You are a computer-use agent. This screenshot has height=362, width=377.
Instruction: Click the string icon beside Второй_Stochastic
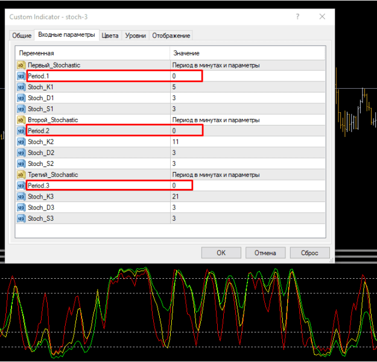(x=21, y=120)
